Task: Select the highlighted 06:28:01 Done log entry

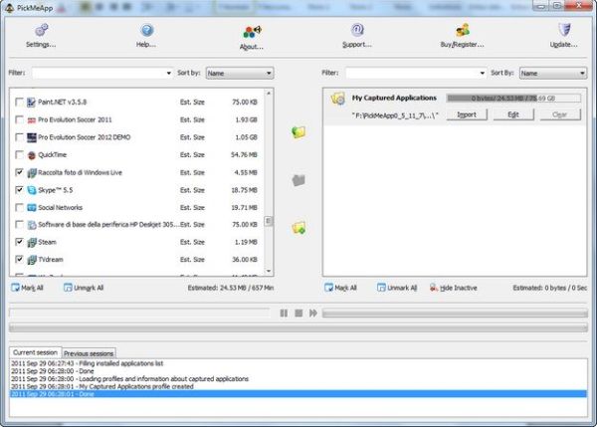Action: coord(298,394)
